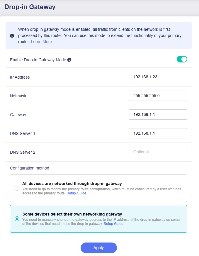Click the Configuration method label
Viewport: 199px width, 256px height.
click(30, 168)
